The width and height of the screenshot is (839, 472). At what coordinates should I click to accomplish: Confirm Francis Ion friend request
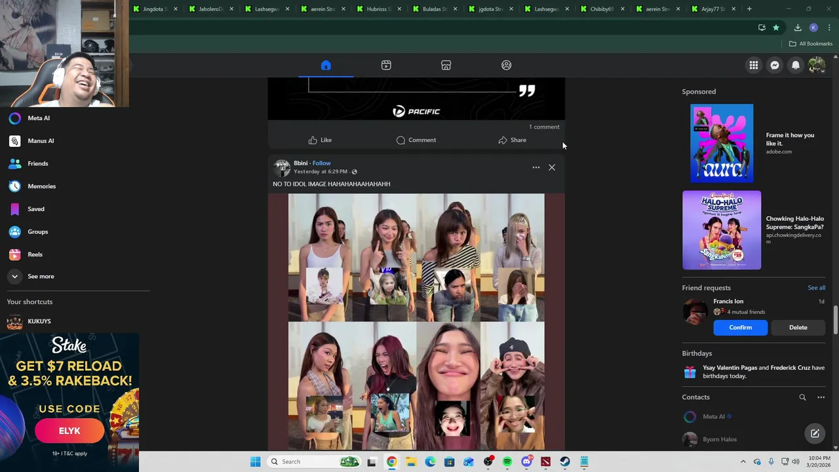(740, 327)
